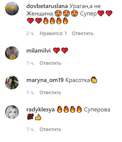This screenshot has height=142, width=122.
Task: Reply to radyklesya's Суперова comment
Action: click(x=50, y=129)
